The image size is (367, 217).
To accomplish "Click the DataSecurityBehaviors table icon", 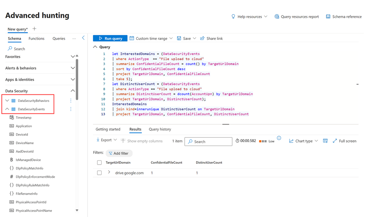I will pyautogui.click(x=13, y=100).
